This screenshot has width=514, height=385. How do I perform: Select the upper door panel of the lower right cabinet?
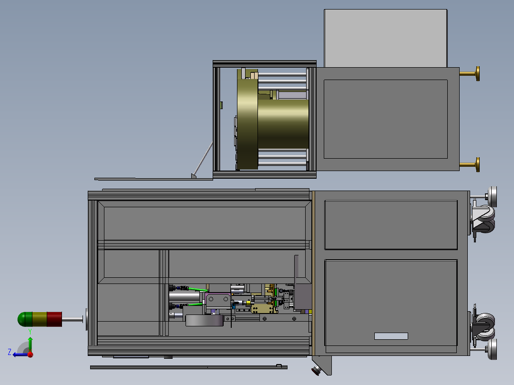tap(391, 225)
